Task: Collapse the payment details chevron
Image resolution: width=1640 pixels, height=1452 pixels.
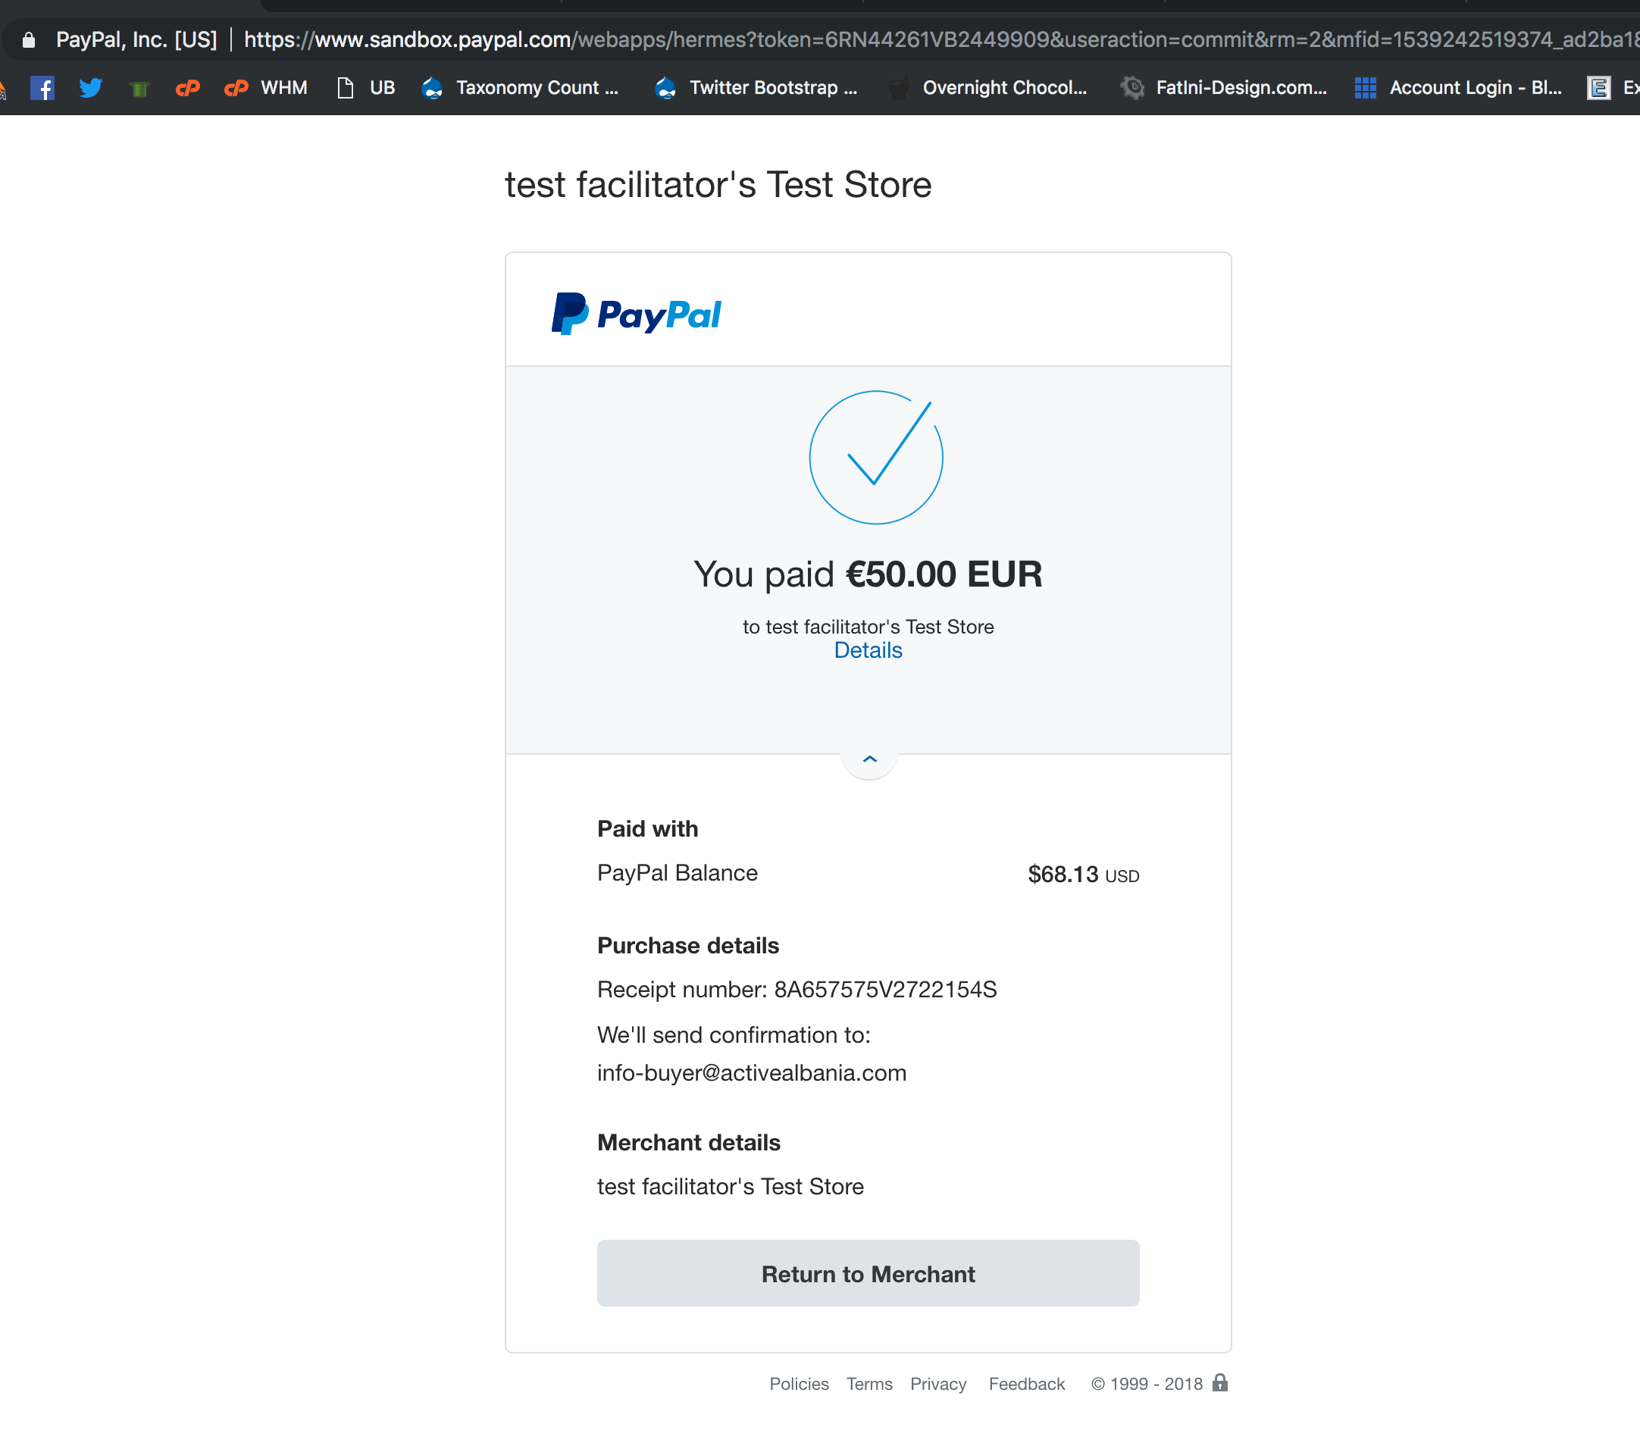Action: 869,759
